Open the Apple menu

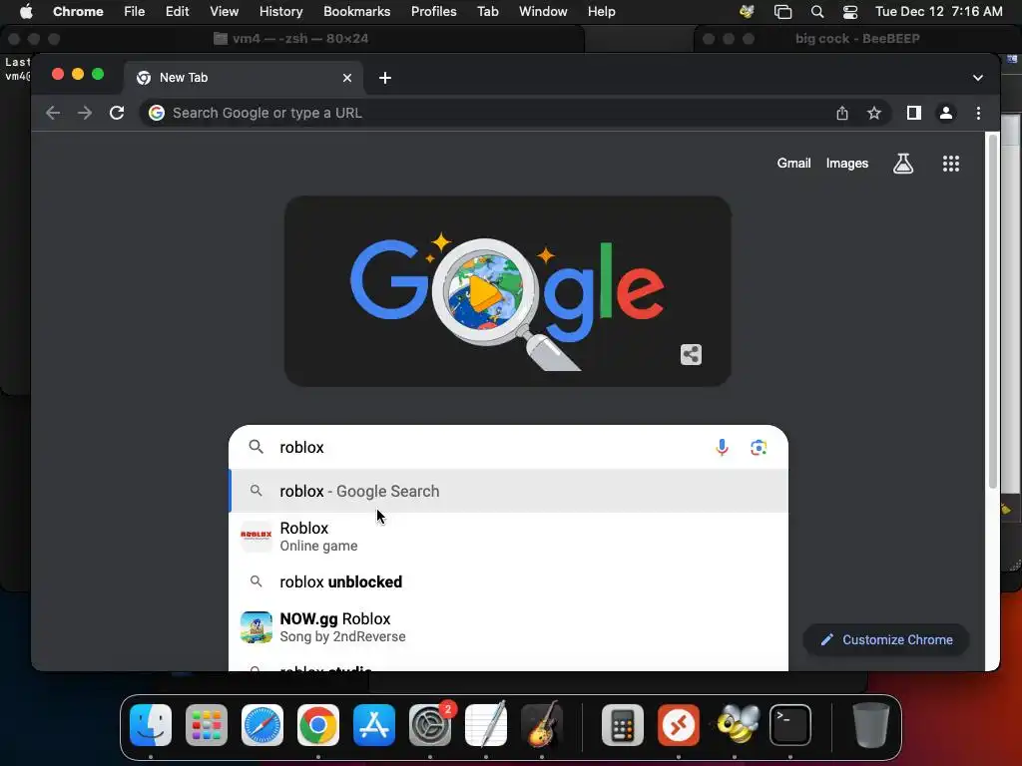(x=26, y=11)
